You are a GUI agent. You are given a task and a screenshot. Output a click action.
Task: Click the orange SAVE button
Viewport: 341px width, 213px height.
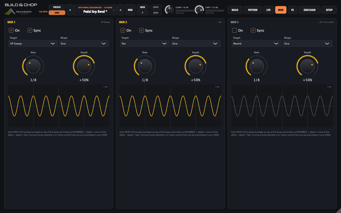point(57,13)
